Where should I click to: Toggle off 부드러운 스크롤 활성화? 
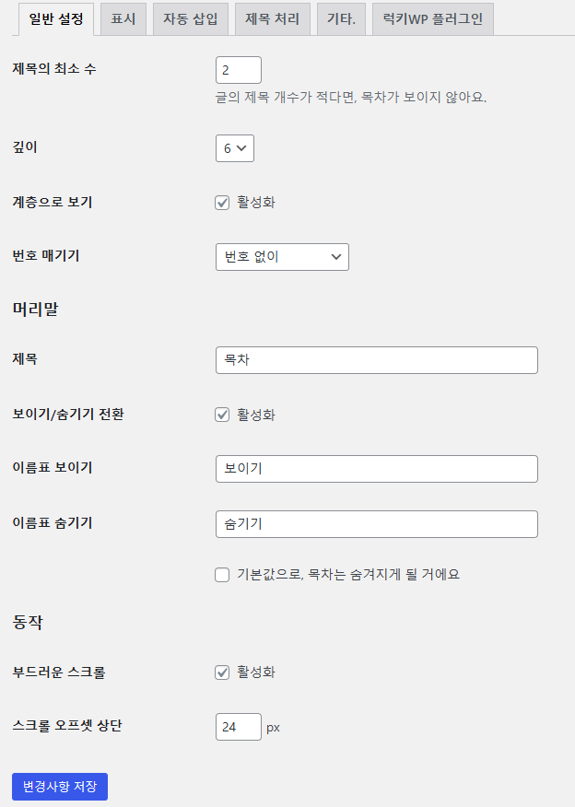click(x=221, y=672)
